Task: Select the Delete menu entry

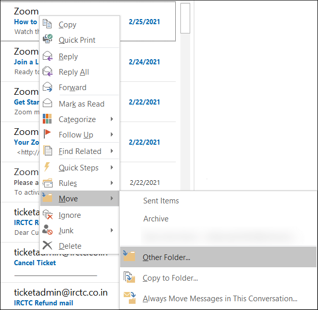Action: point(80,246)
